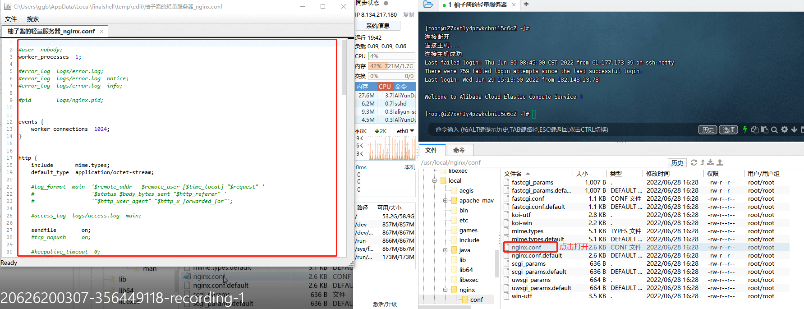
Task: Click the 选项 button in terminal bar
Action: click(728, 130)
